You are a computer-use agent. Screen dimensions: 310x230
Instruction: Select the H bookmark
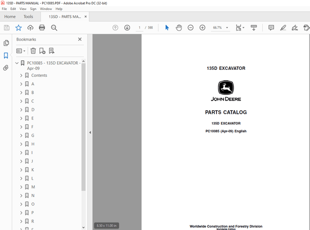[33, 144]
